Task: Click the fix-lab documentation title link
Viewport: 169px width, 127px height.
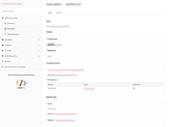Action: pyautogui.click(x=12, y=4)
